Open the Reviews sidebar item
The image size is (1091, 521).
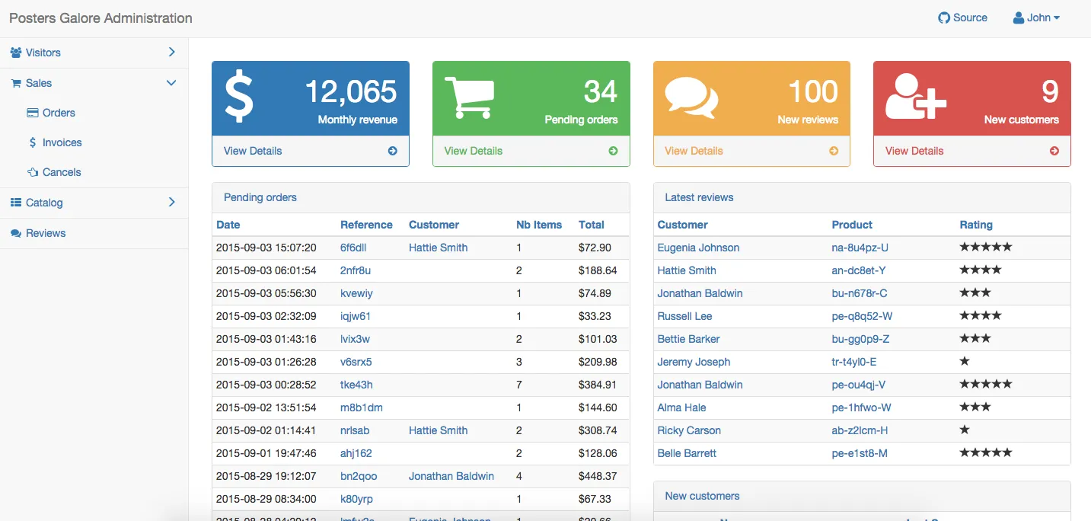46,233
